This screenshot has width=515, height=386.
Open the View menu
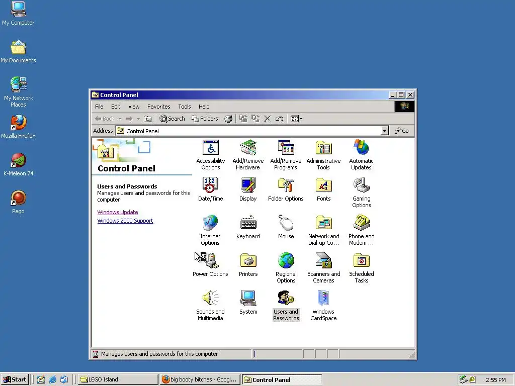pyautogui.click(x=134, y=107)
